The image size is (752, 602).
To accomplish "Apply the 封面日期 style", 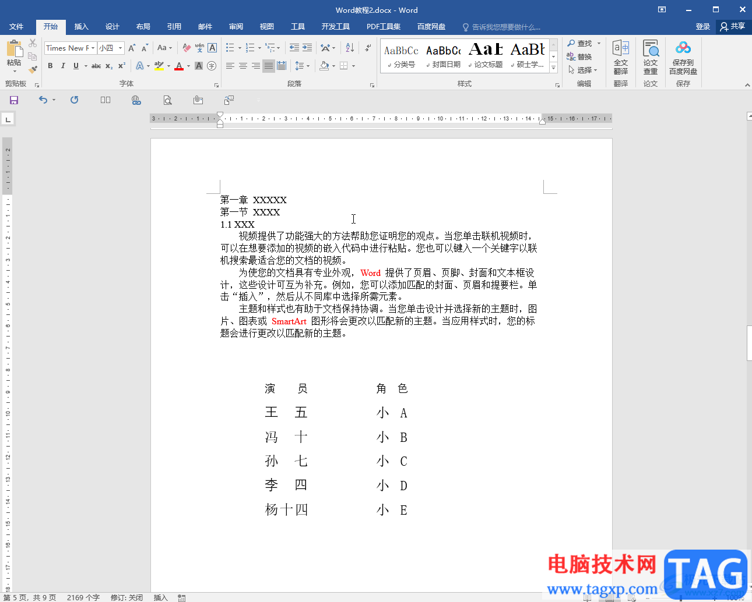I will (x=443, y=56).
